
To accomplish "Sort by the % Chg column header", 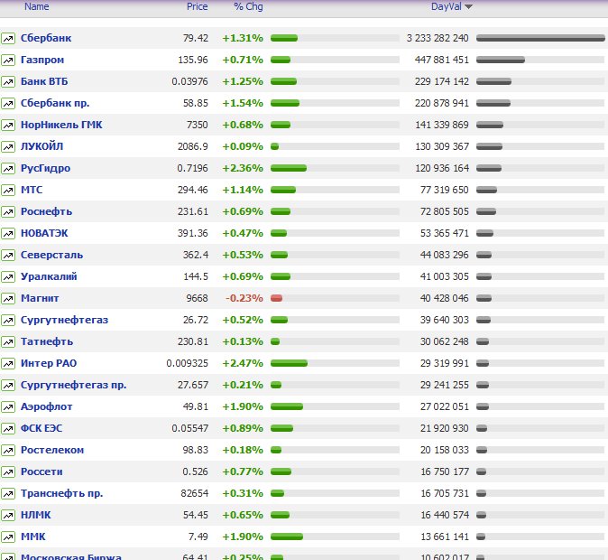I will click(248, 6).
